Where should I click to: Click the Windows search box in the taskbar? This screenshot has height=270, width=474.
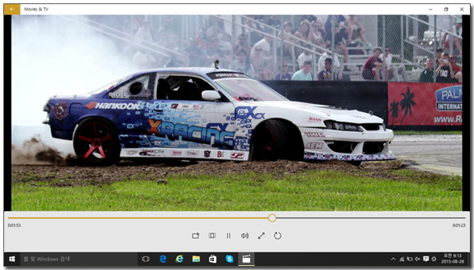(x=79, y=259)
